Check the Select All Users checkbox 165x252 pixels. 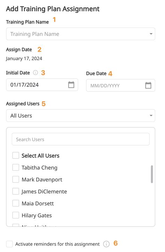16,155
